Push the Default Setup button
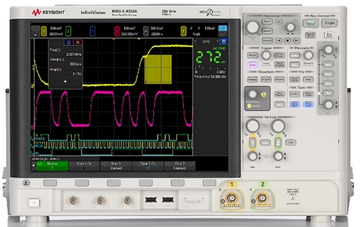The height and width of the screenshot is (227, 363). point(310,35)
